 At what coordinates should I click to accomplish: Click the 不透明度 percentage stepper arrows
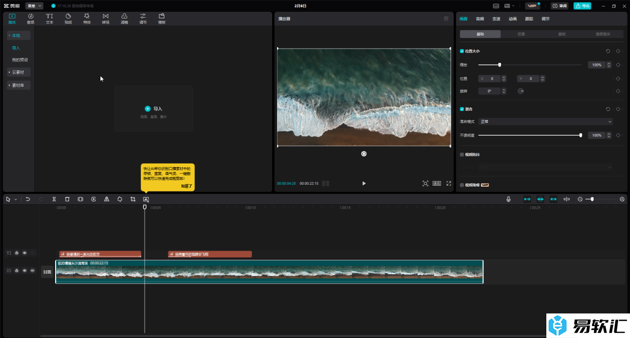click(x=609, y=135)
